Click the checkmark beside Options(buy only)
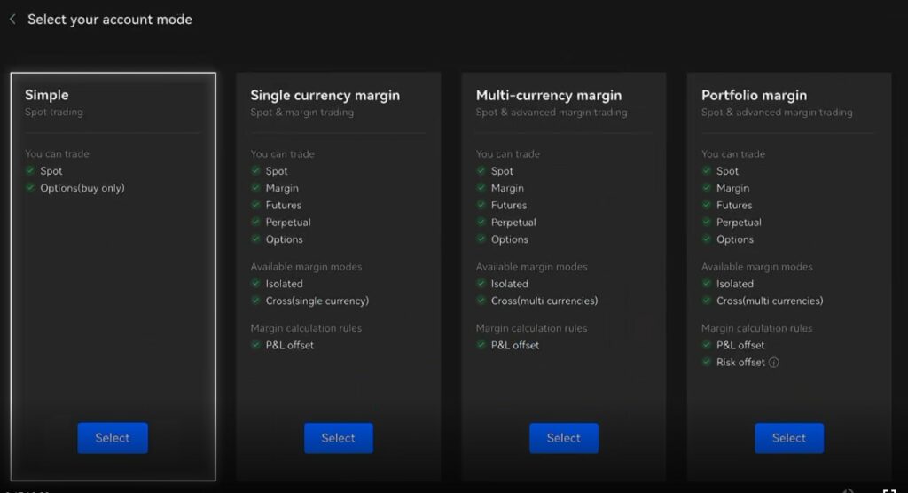This screenshot has width=908, height=493. point(30,188)
